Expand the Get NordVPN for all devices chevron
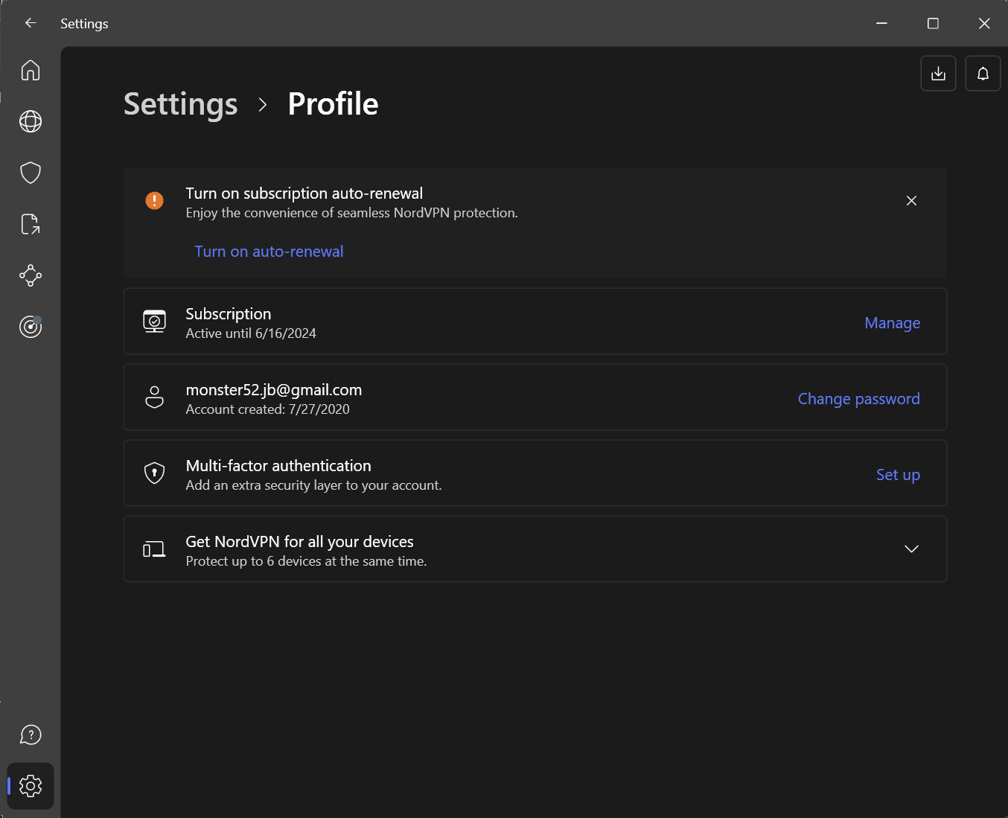Image resolution: width=1008 pixels, height=818 pixels. point(911,549)
